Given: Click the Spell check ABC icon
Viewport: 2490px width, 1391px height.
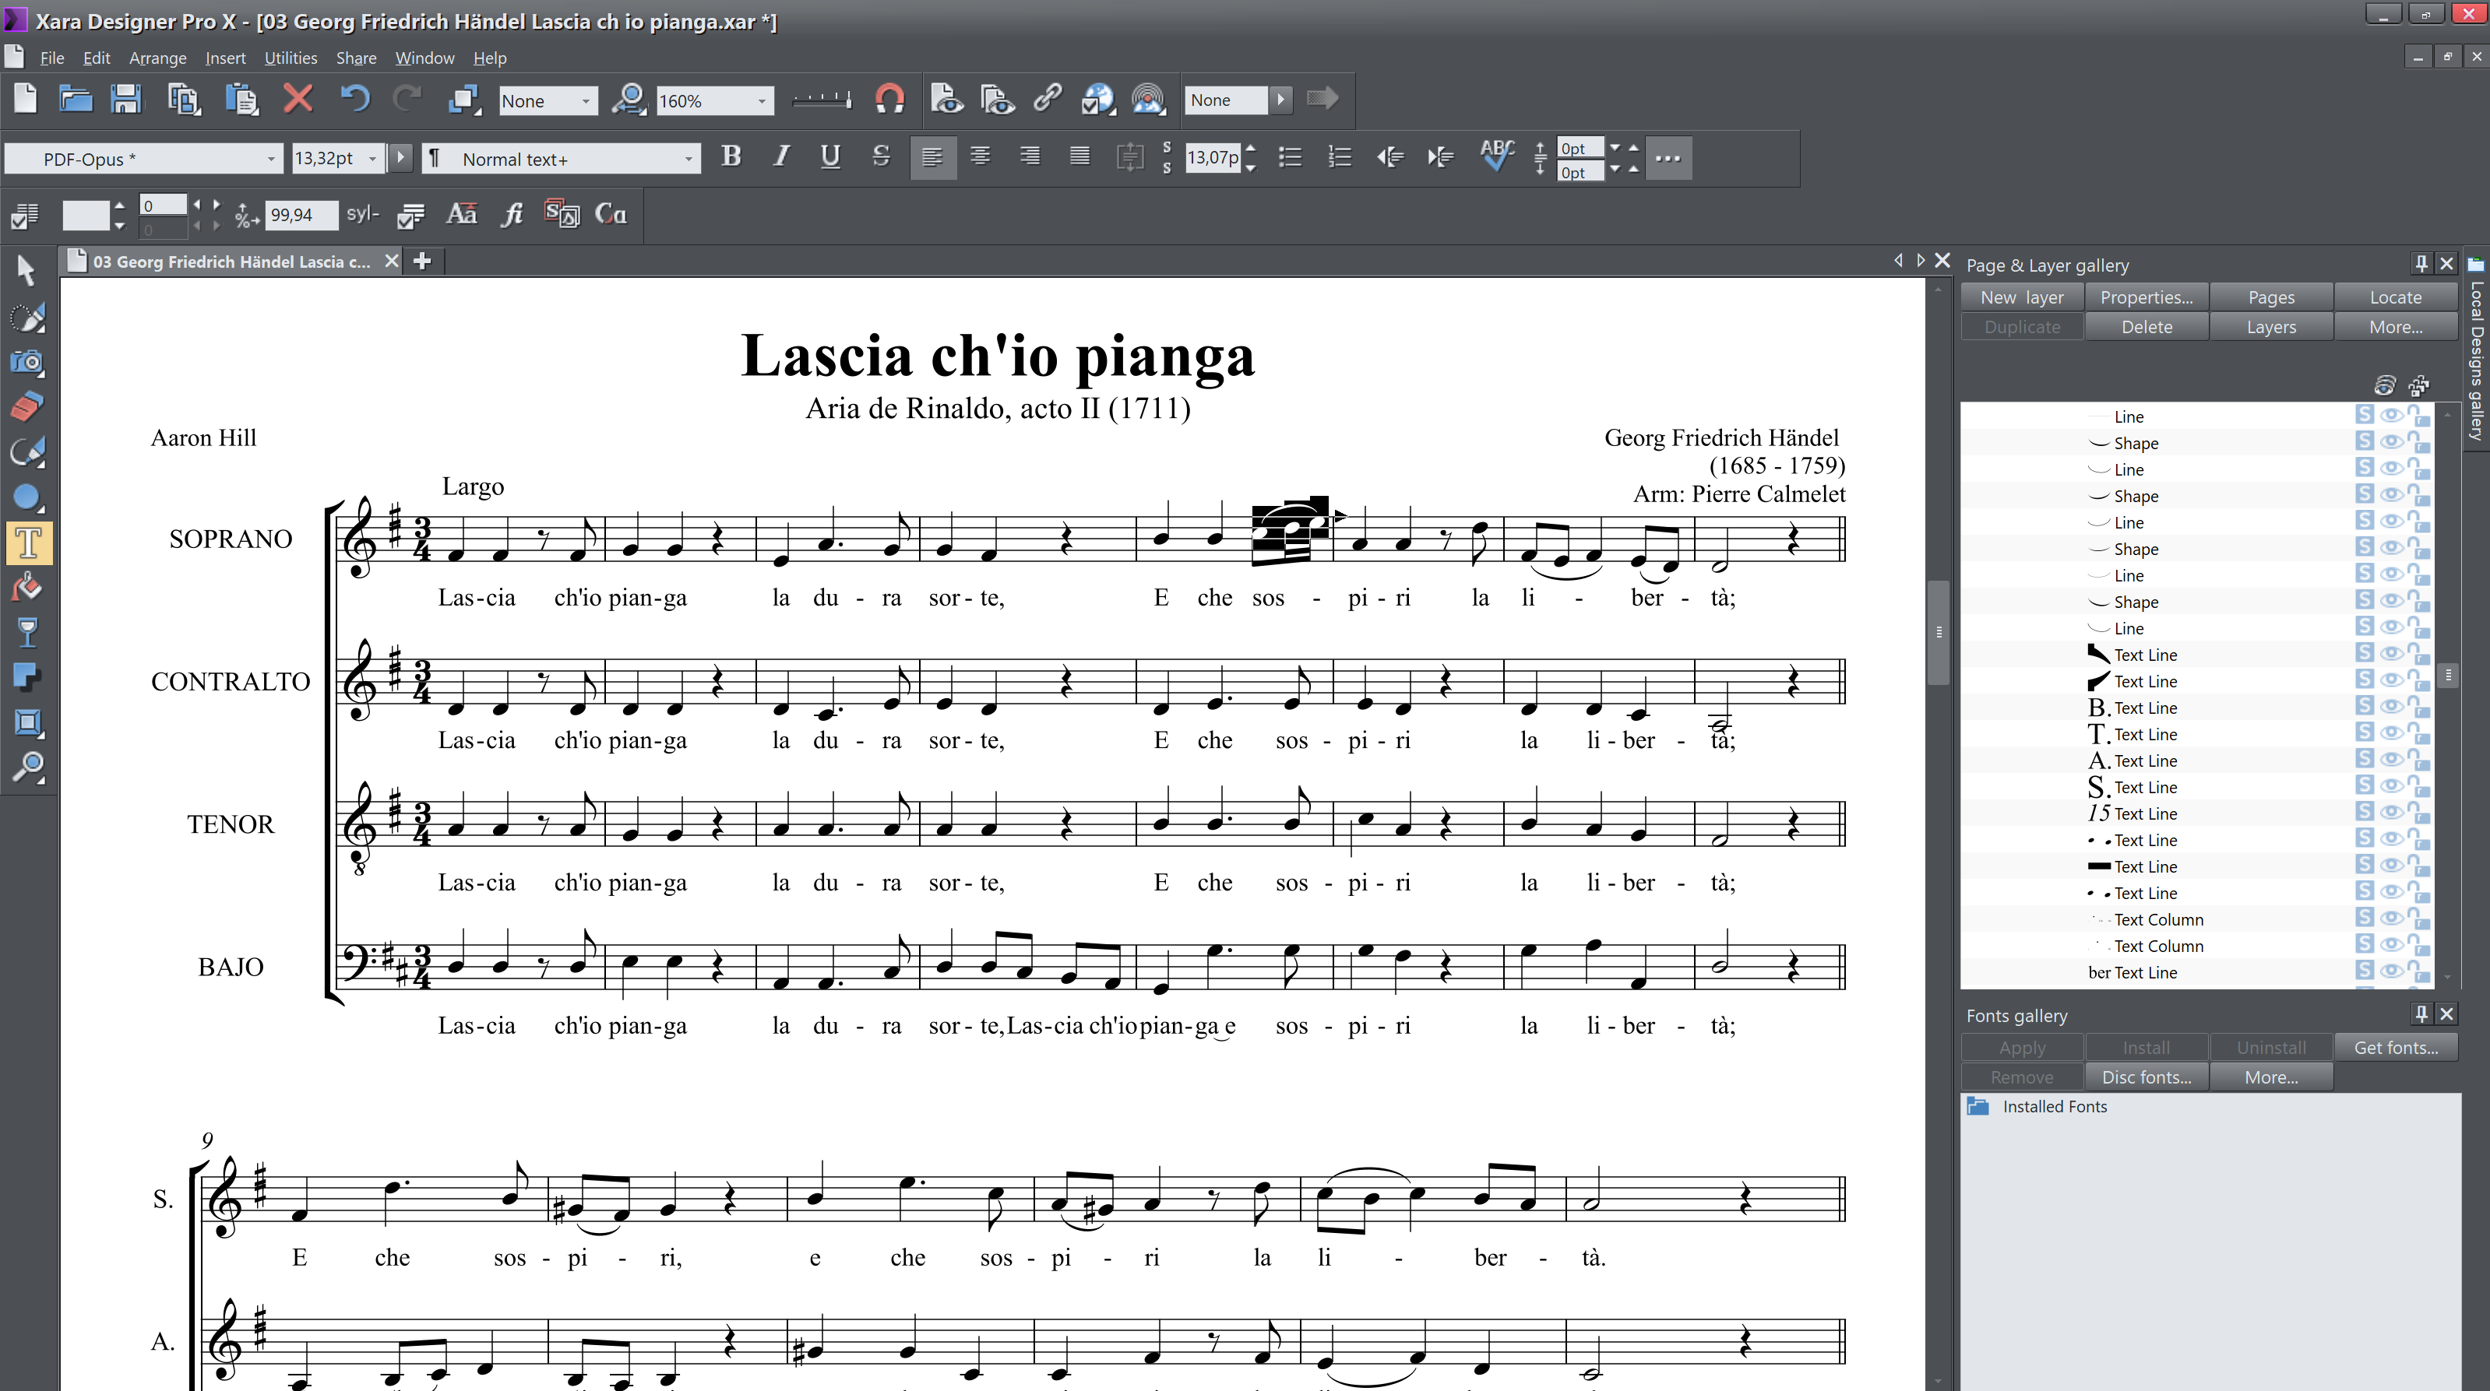Looking at the screenshot, I should coord(1496,156).
